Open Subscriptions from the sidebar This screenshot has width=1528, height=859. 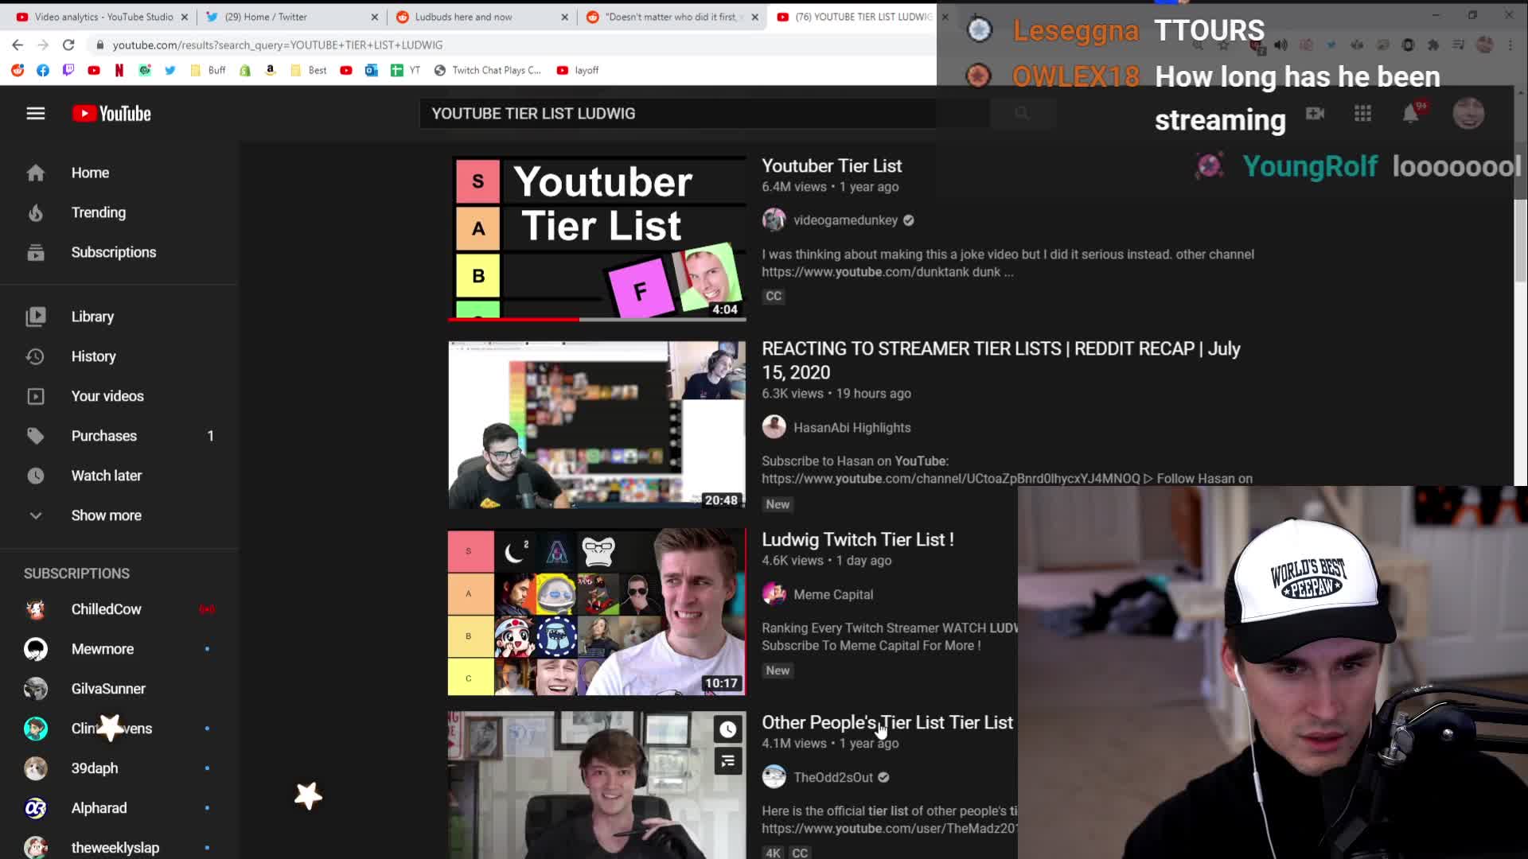click(113, 252)
